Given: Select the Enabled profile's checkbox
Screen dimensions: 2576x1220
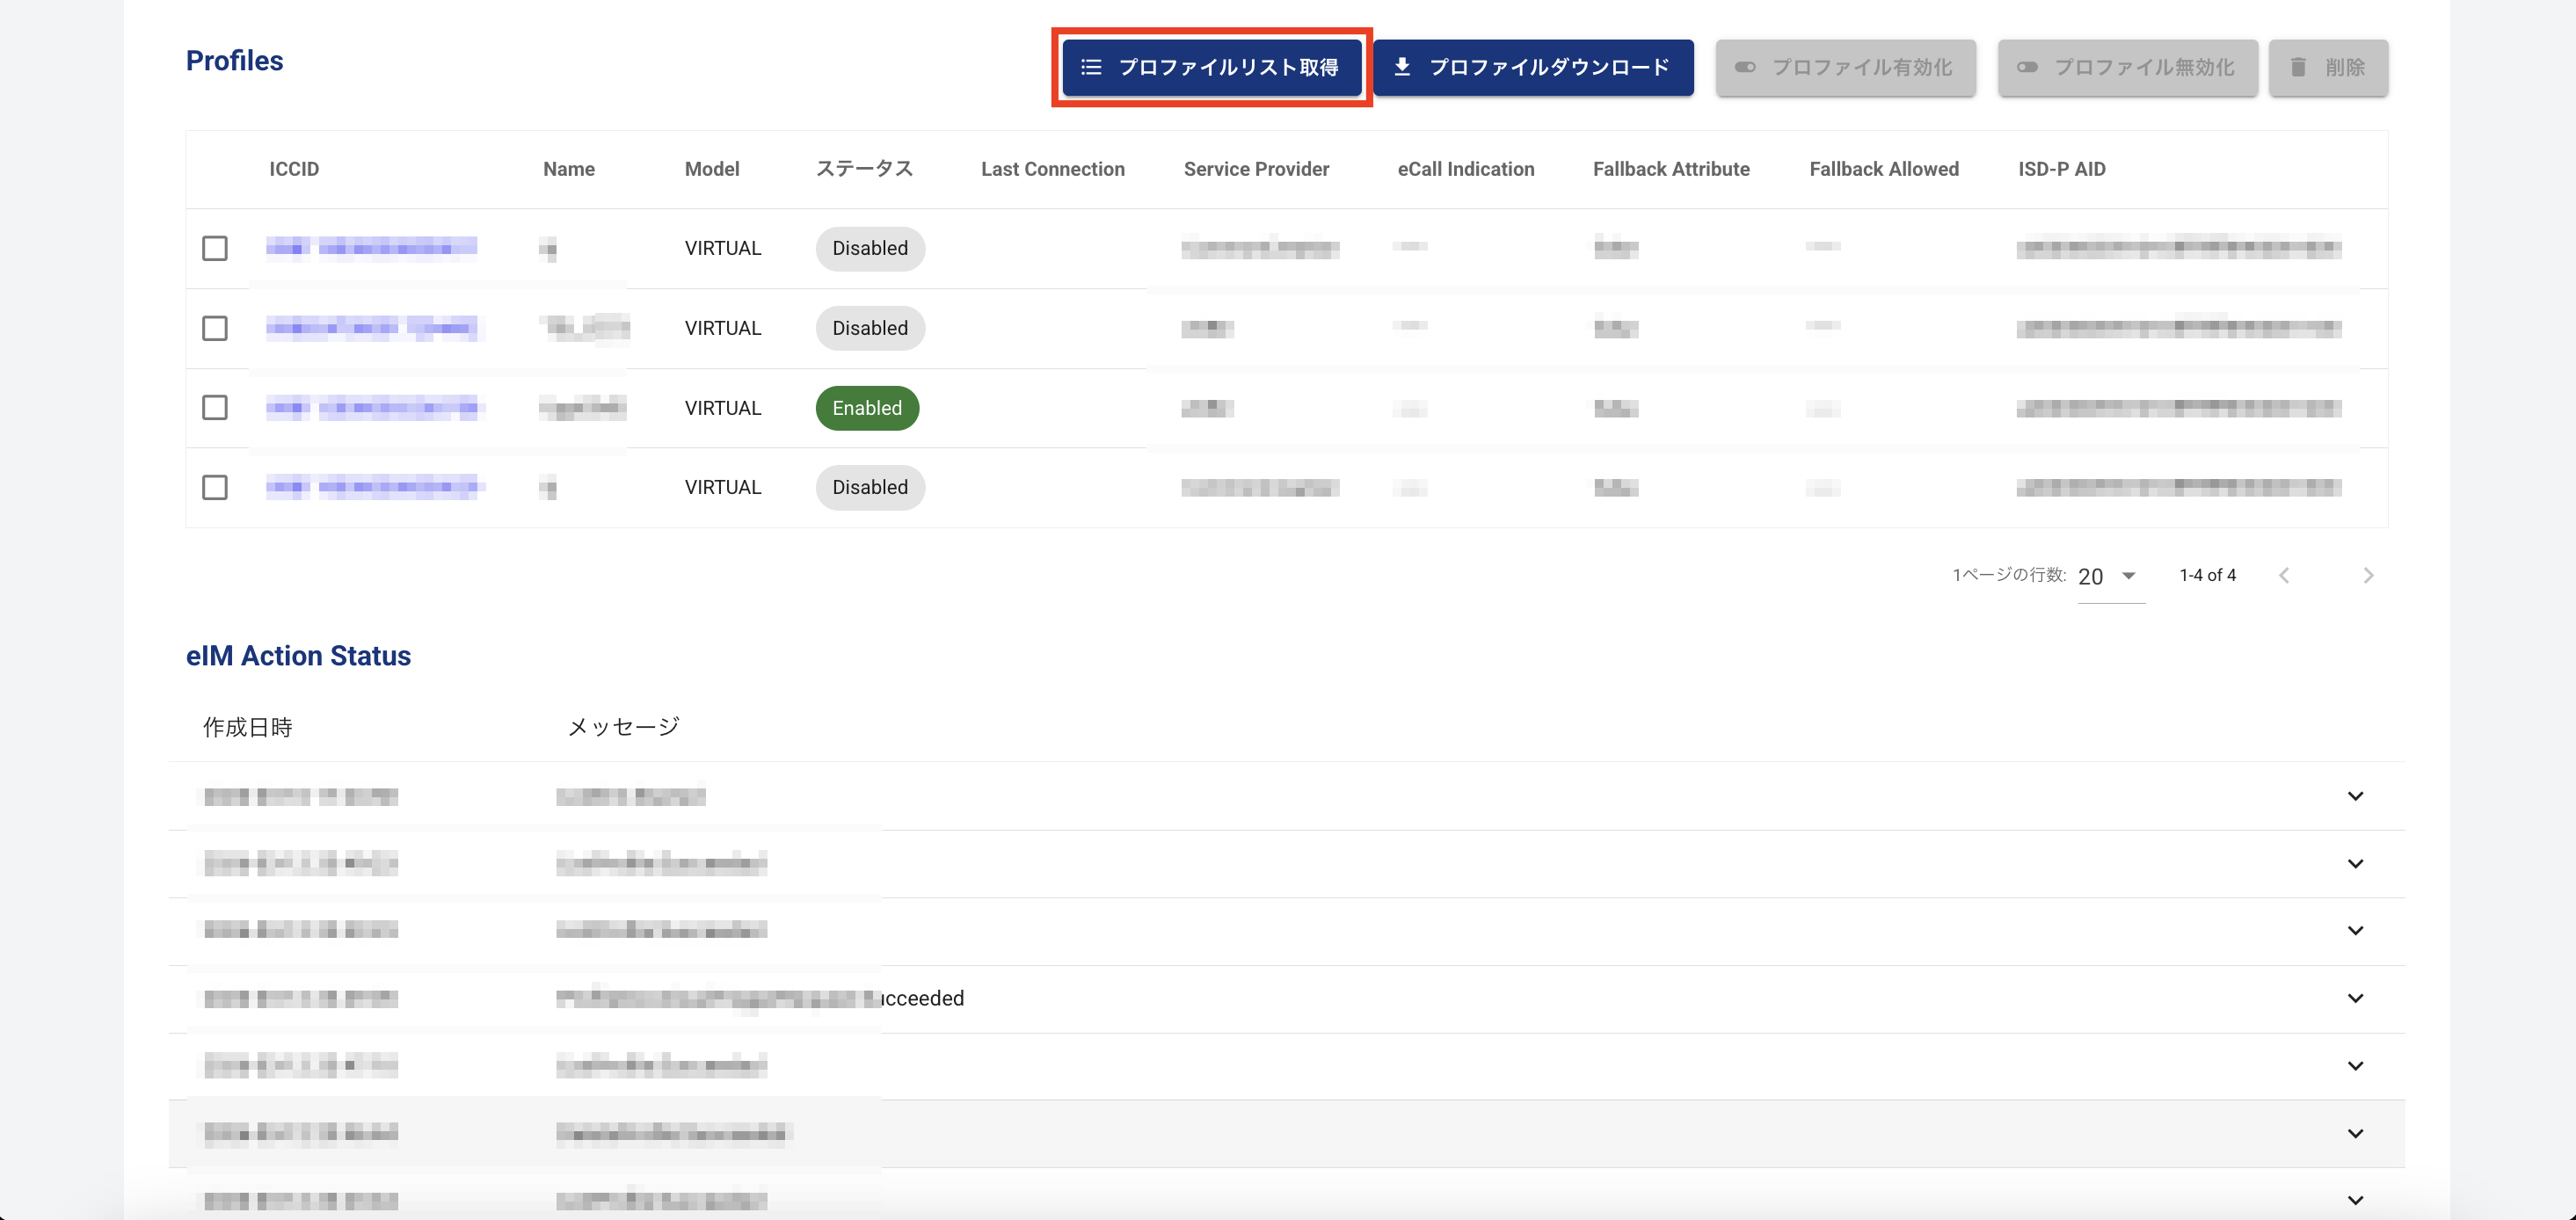Looking at the screenshot, I should (215, 408).
